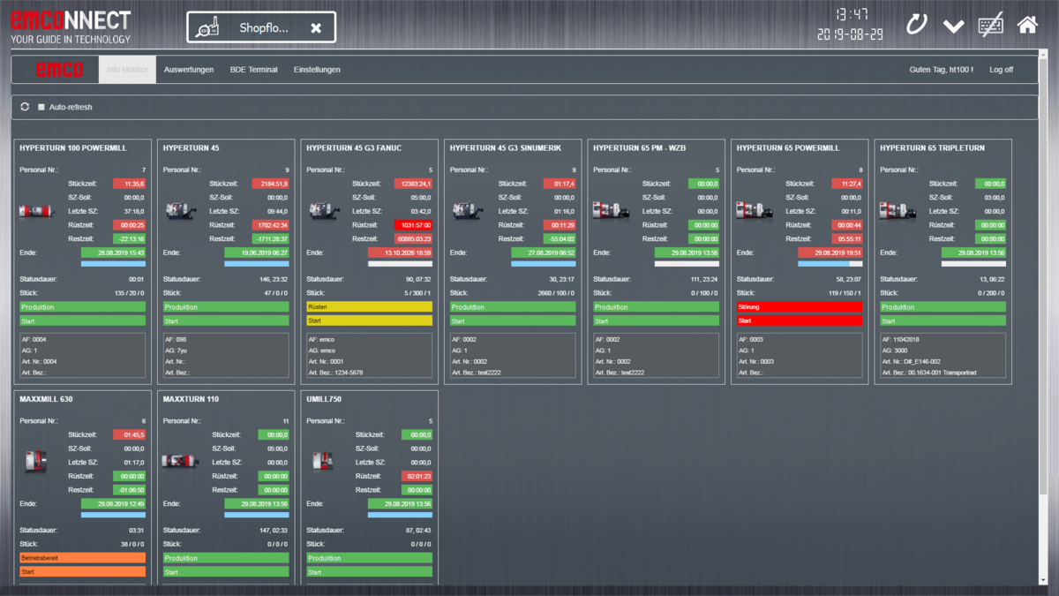Open the Einstellungen menu

[317, 70]
